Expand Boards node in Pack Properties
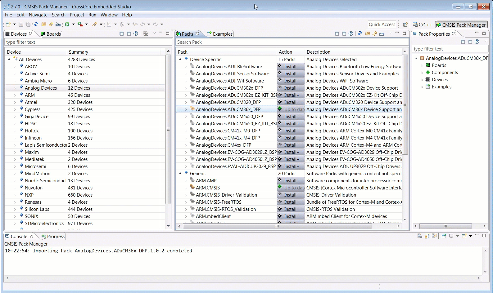493x293 pixels. pyautogui.click(x=422, y=65)
